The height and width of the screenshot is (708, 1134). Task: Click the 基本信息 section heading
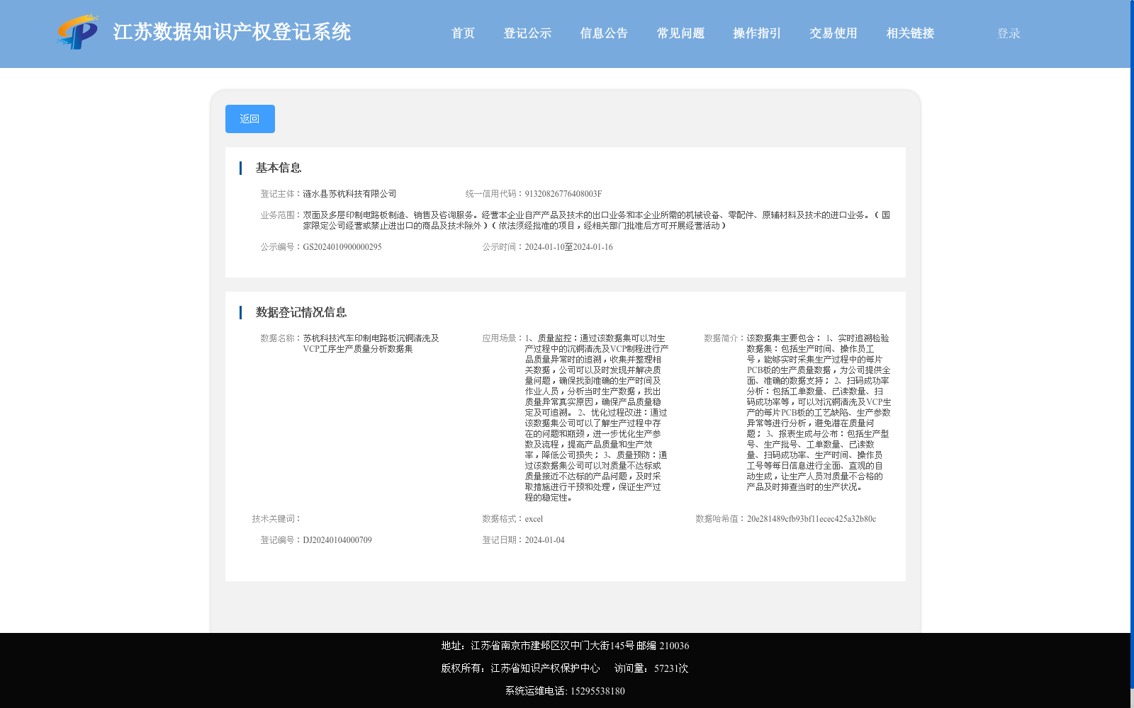coord(279,168)
